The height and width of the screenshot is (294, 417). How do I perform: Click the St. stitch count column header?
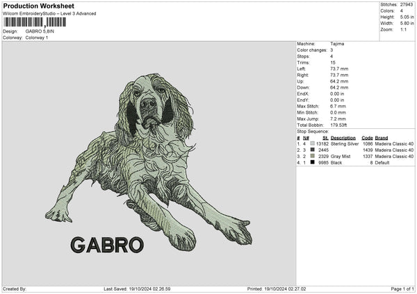[x=325, y=137]
